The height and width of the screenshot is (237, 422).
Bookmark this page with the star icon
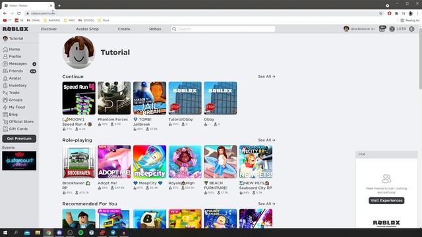coord(380,13)
